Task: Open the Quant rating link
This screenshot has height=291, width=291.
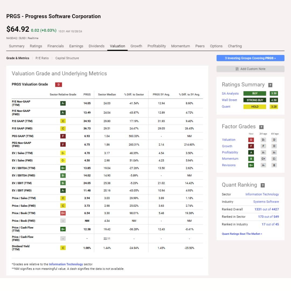Action: click(226, 106)
